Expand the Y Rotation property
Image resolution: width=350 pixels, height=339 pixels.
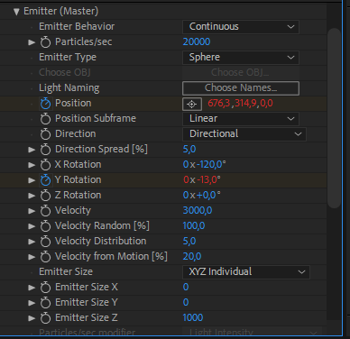click(x=32, y=180)
